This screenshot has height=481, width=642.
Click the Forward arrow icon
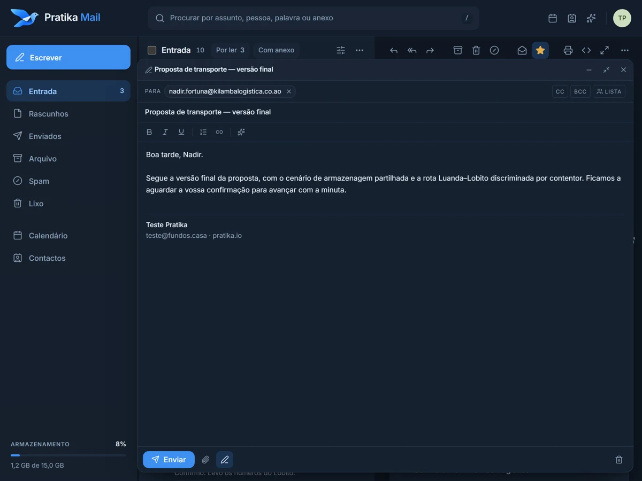click(430, 50)
